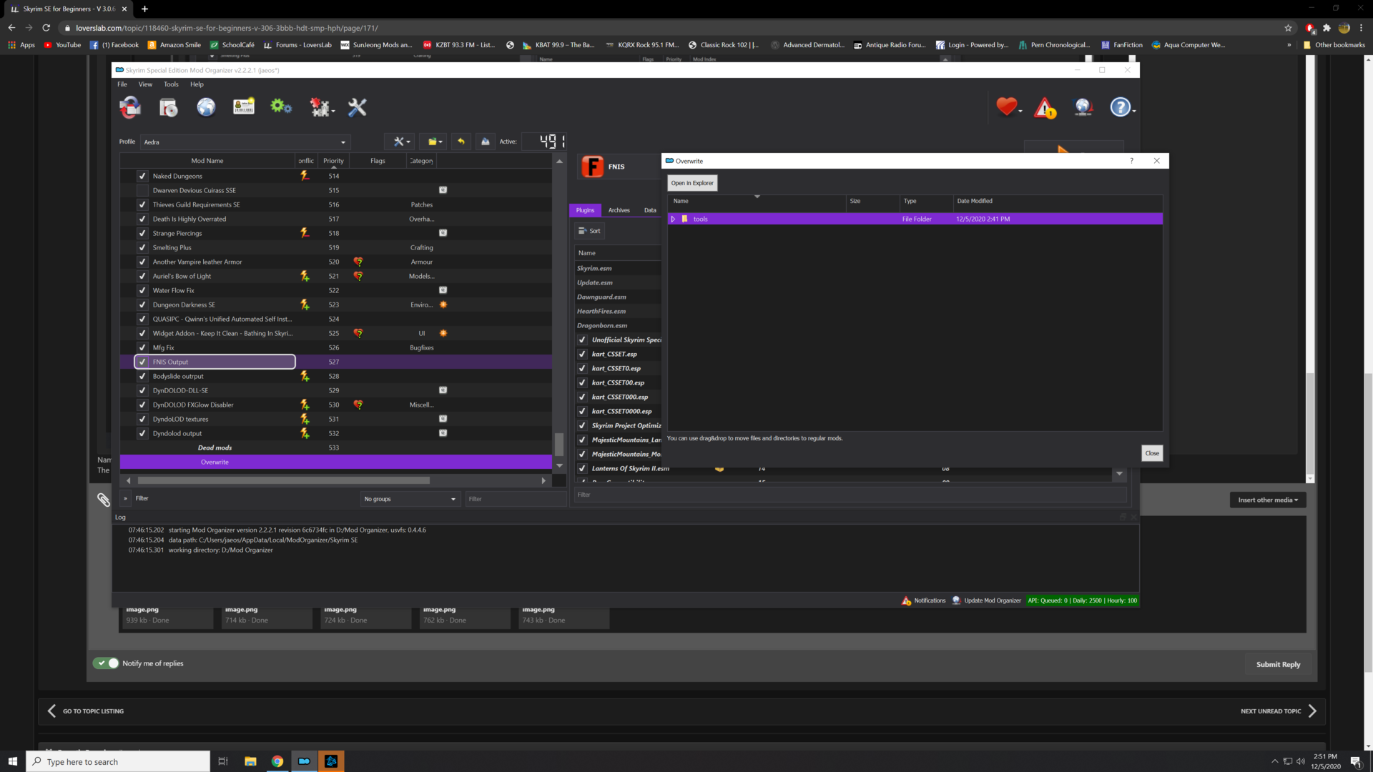Viewport: 1373px width, 772px height.
Task: Open the wrench tools dropdown above mod list
Action: coord(400,142)
